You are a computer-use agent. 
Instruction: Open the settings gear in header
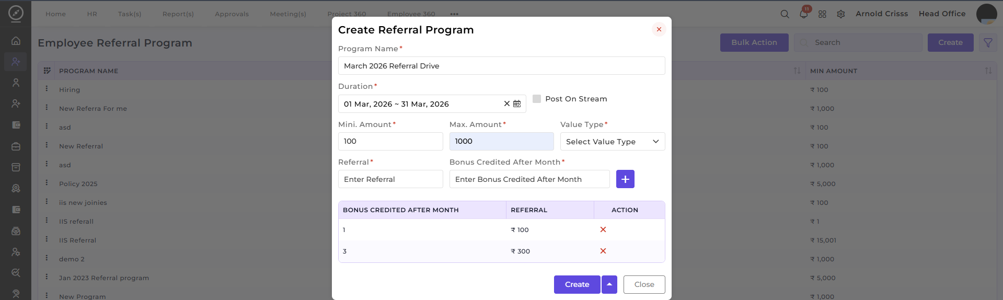pos(841,14)
